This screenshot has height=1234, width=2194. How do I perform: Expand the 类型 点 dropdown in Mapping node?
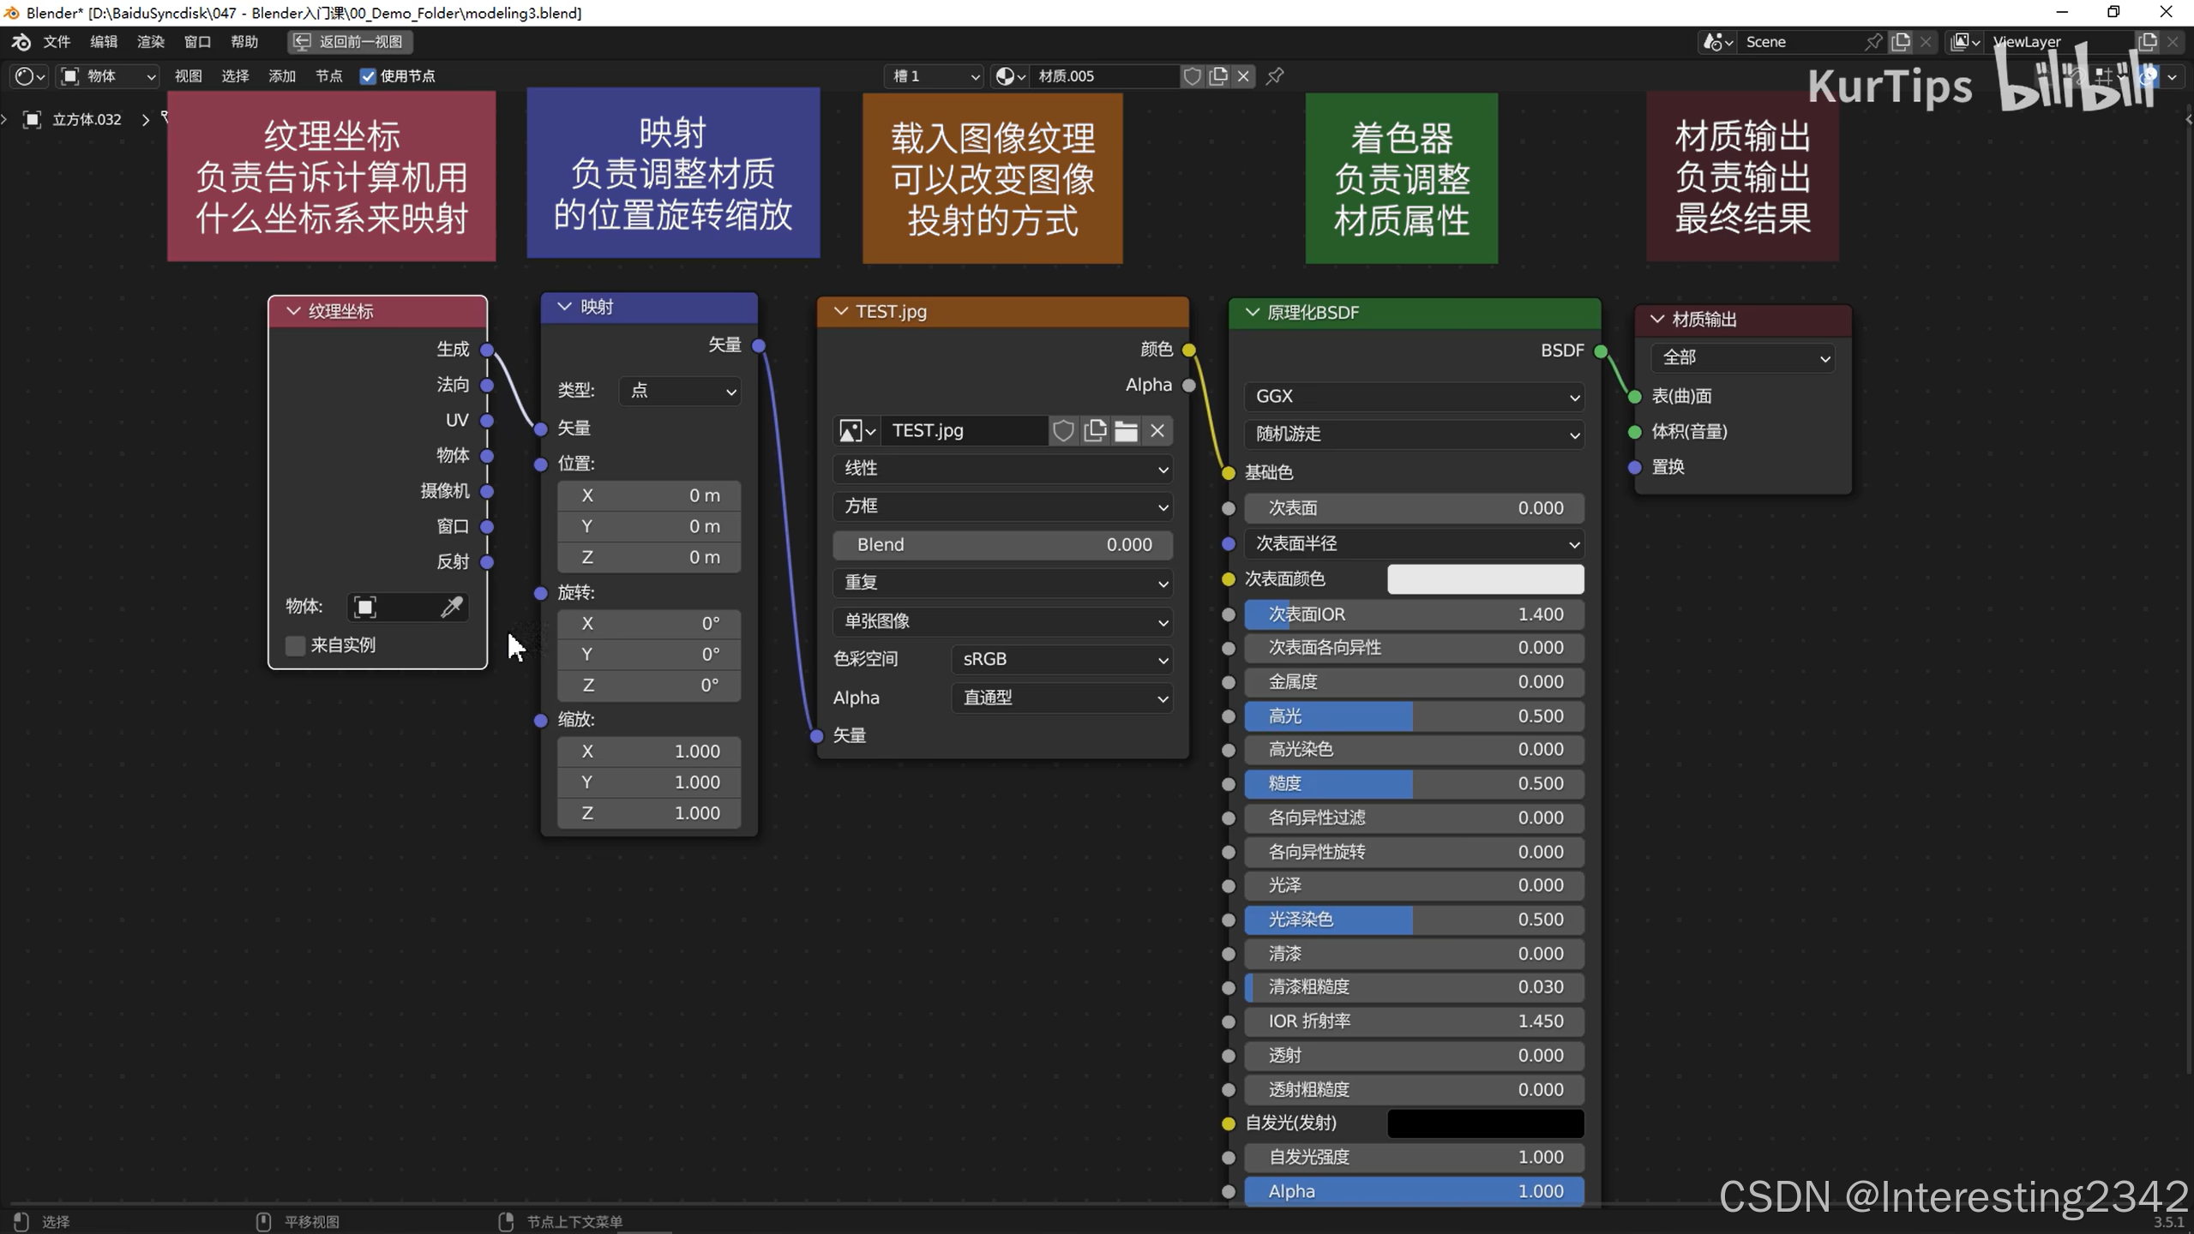[x=681, y=392]
